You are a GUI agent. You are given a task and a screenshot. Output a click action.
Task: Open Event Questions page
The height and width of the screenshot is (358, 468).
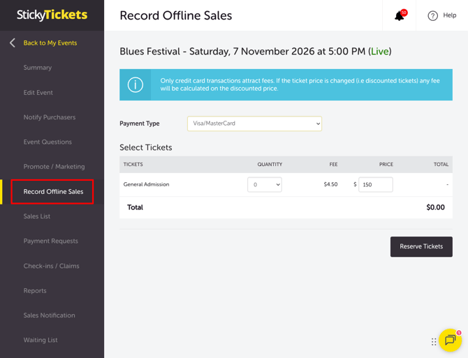47,142
